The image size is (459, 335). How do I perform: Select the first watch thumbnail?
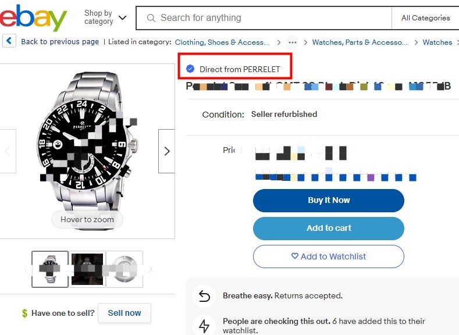(50, 269)
